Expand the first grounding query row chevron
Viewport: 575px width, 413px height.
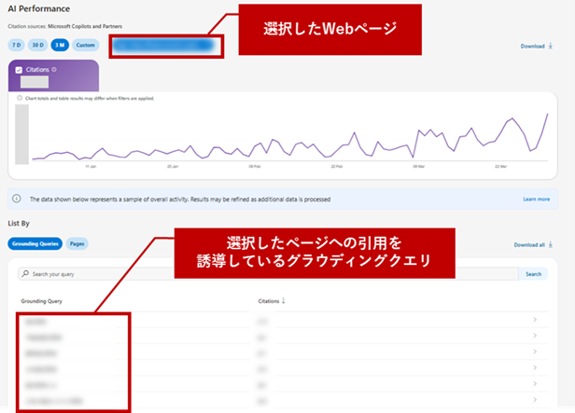(534, 321)
